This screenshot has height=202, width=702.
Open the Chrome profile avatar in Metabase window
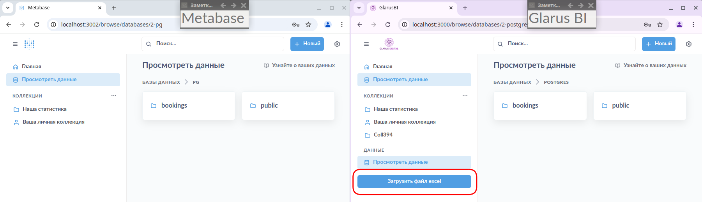[x=328, y=25]
